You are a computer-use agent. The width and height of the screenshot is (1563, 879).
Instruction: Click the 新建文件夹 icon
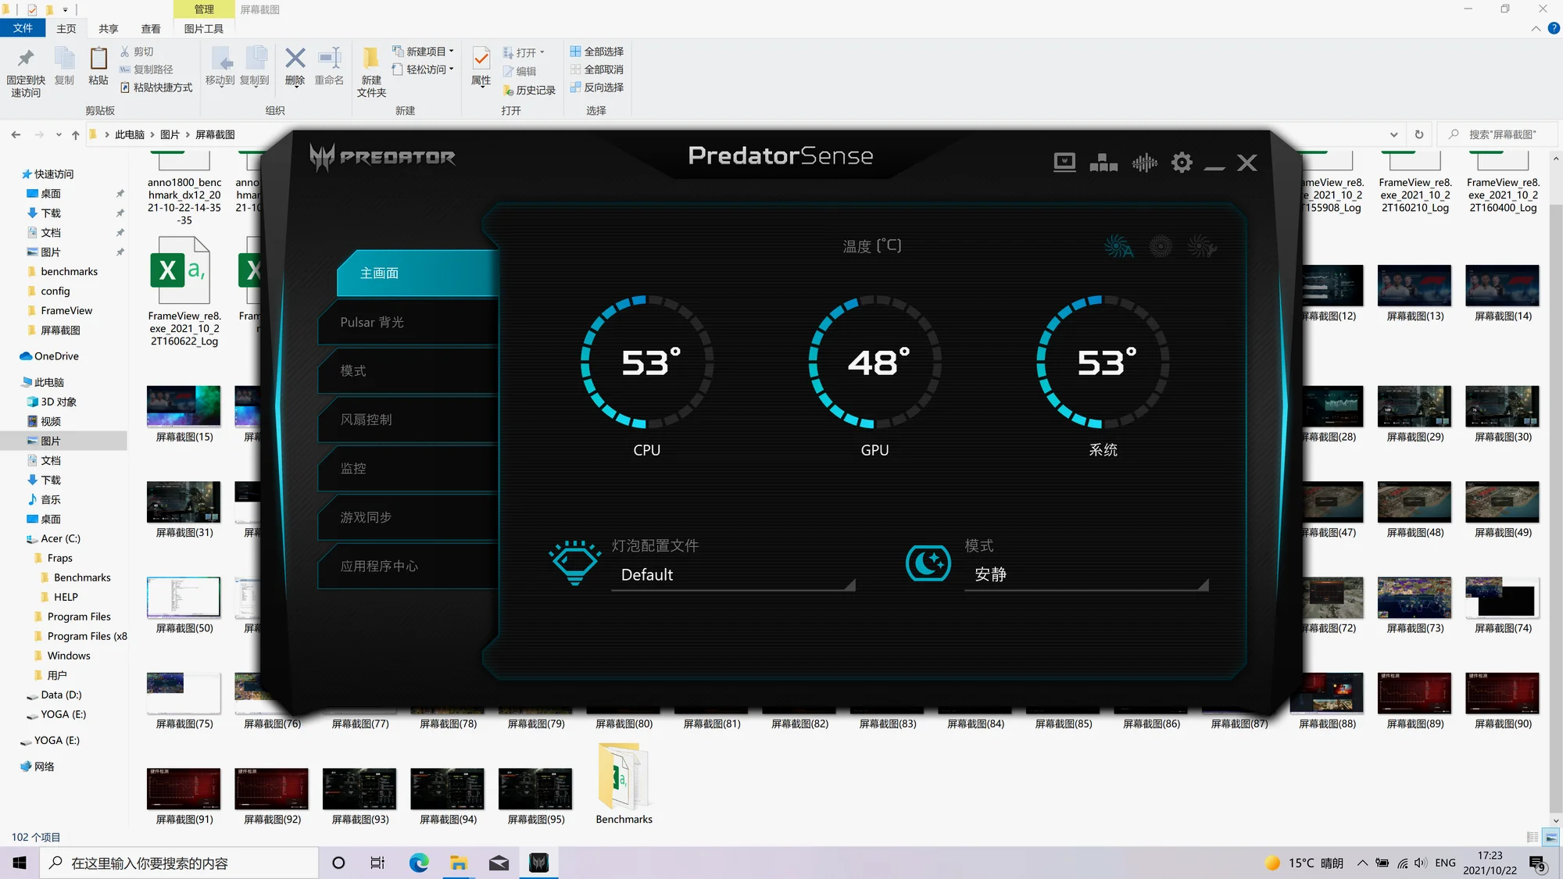click(371, 58)
